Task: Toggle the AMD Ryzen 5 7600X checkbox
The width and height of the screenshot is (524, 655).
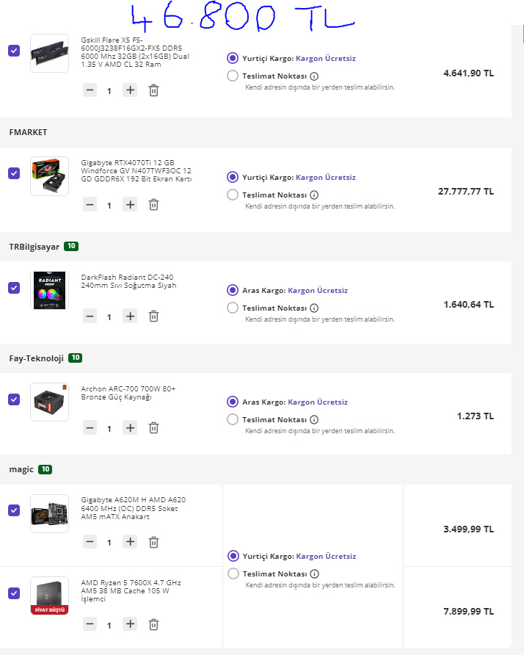Action: coord(14,593)
